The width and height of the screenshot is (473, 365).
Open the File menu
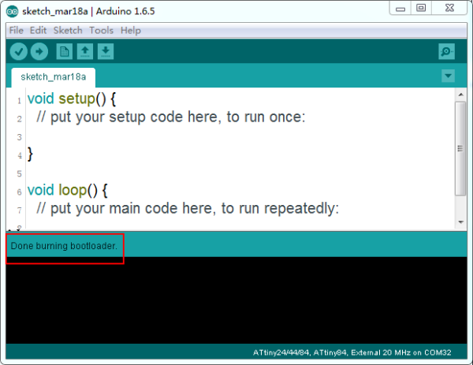tap(17, 31)
